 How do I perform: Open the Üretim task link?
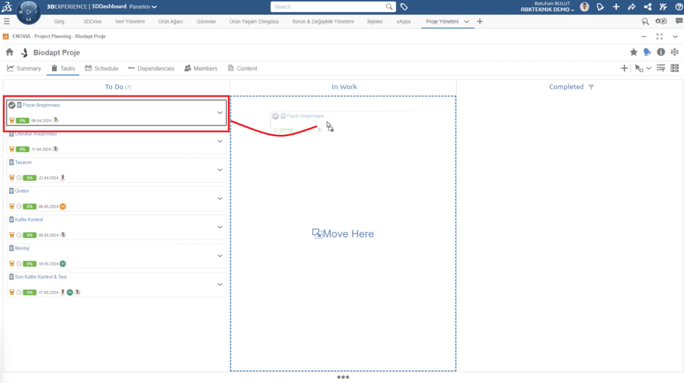click(x=23, y=191)
